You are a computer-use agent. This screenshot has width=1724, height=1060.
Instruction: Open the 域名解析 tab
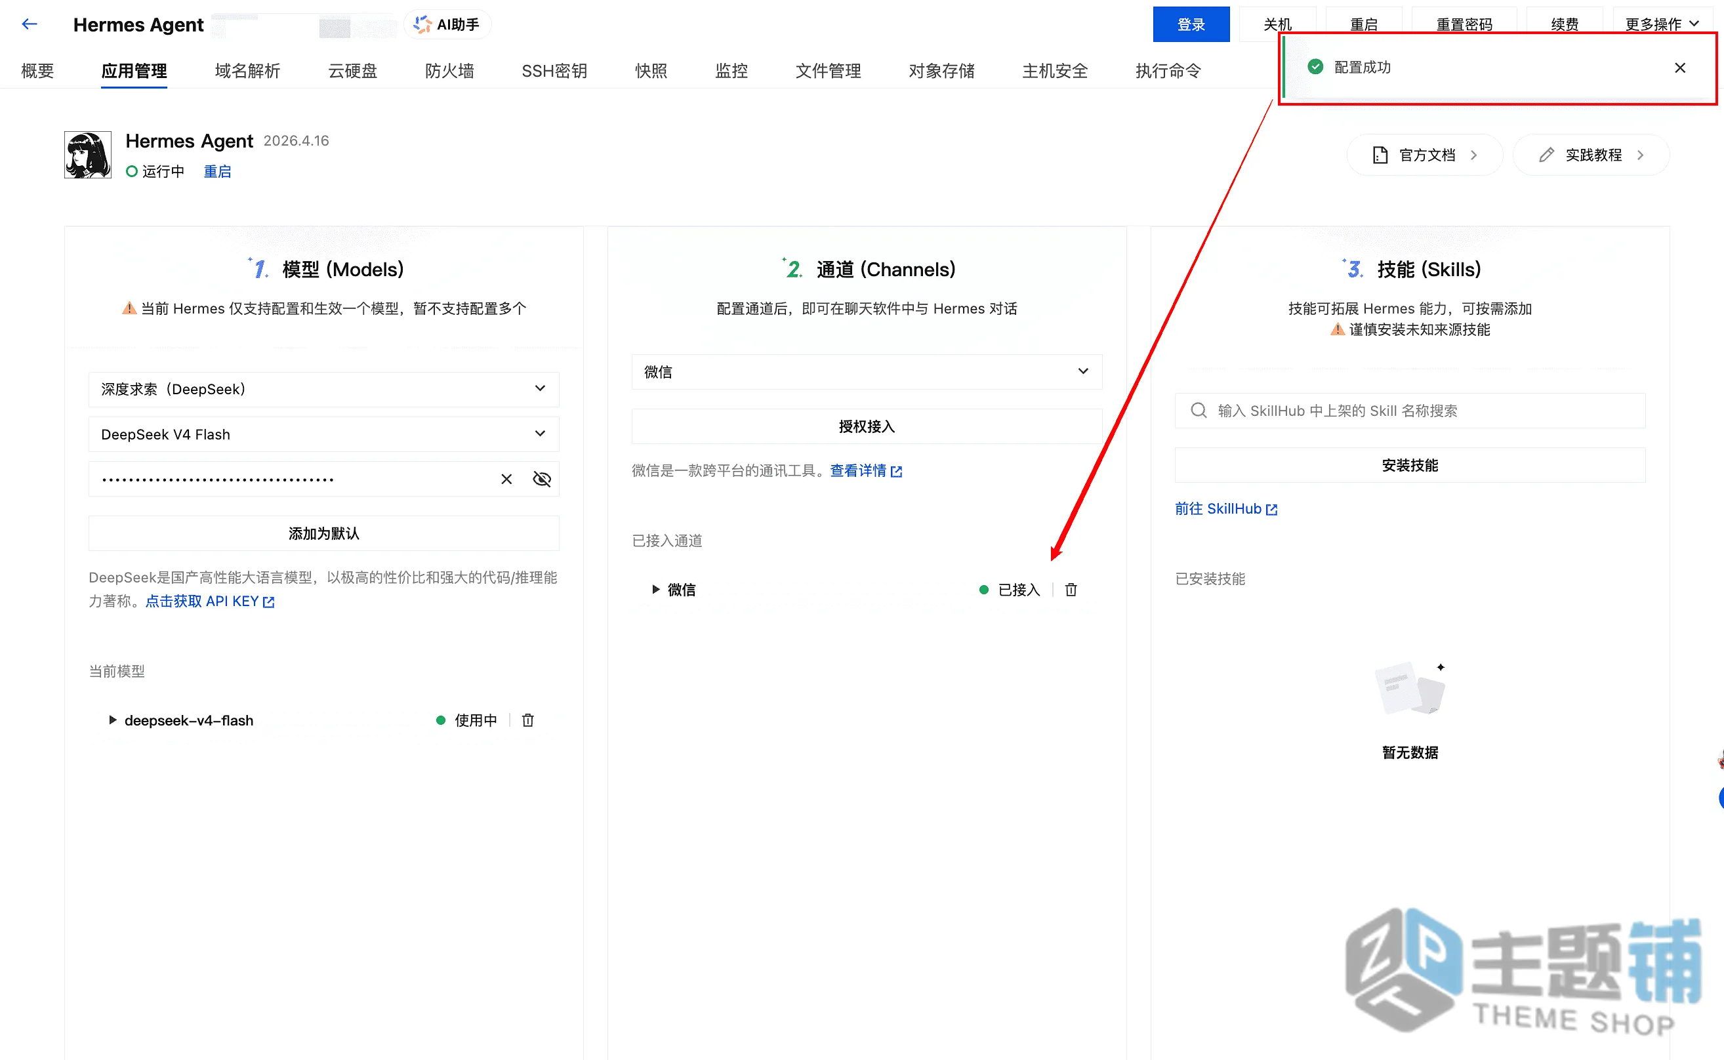click(x=247, y=71)
